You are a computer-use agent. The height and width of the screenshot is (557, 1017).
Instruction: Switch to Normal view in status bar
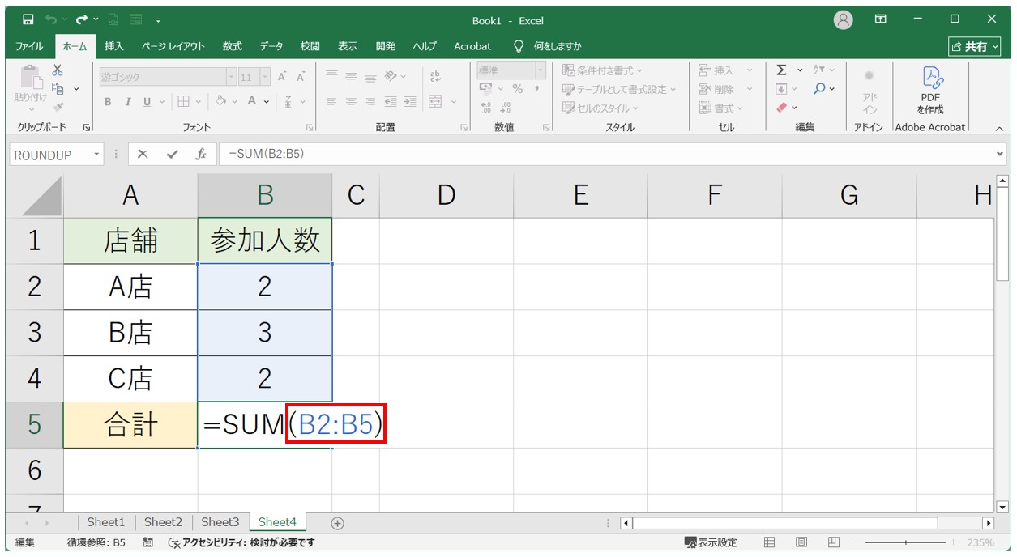(x=770, y=542)
